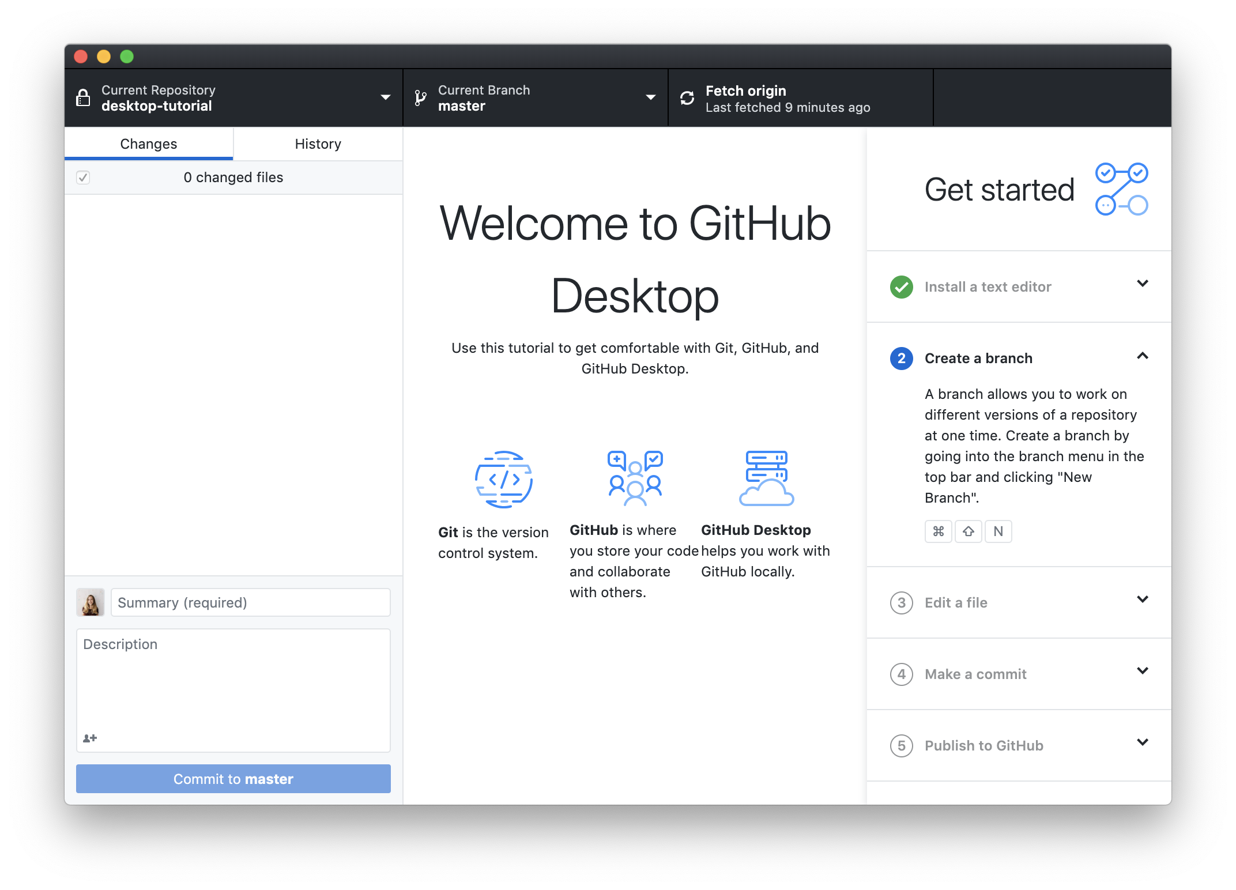Screen dimensions: 1236x890
Task: Click the step 4 number circle
Action: (902, 674)
